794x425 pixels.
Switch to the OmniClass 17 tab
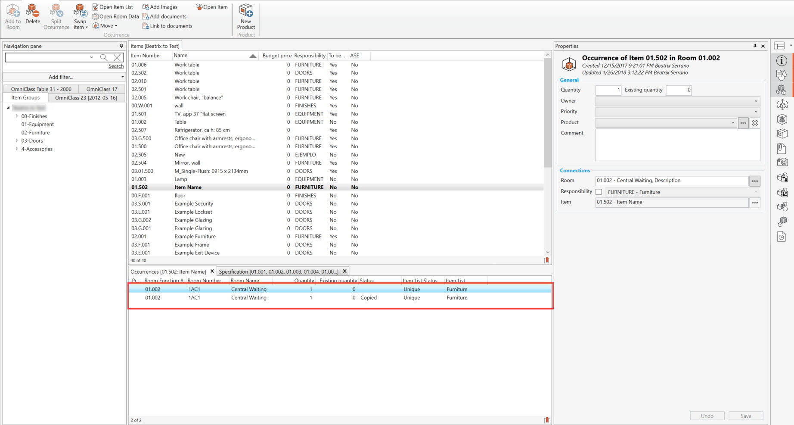102,89
